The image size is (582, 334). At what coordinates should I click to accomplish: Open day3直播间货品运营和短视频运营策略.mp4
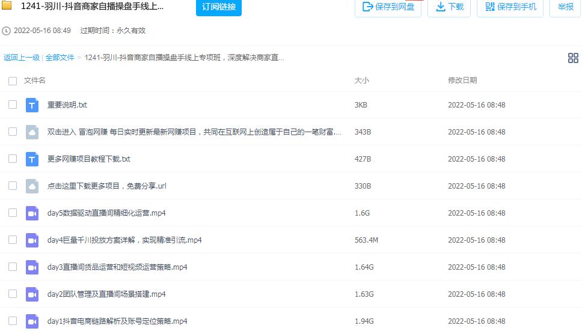point(117,267)
